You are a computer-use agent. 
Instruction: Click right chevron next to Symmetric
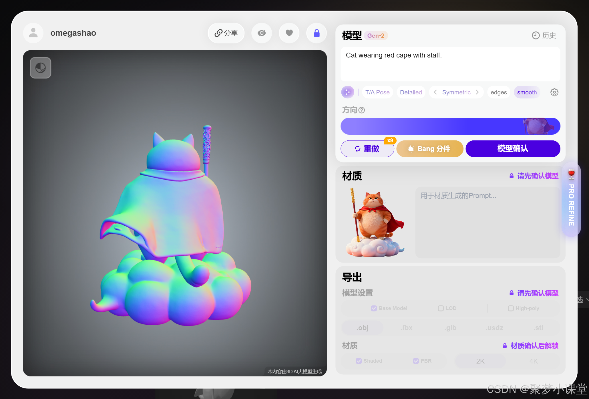tap(477, 92)
